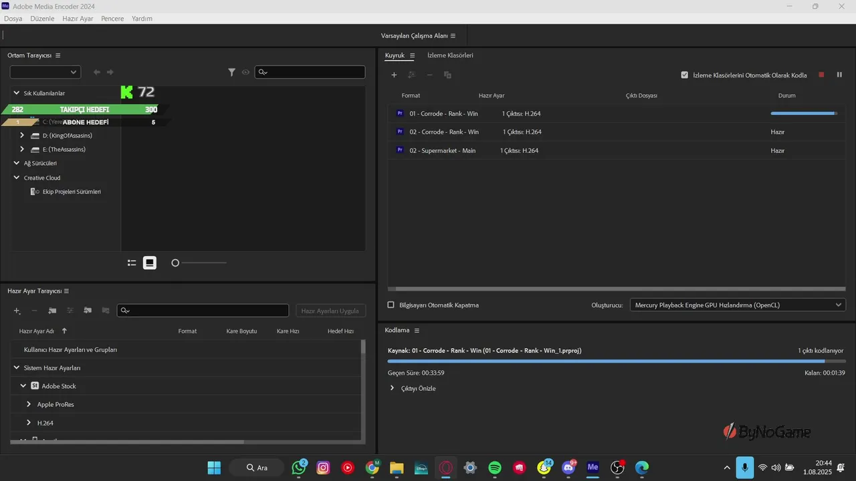Screen dimensions: 856x481
Task: Click the delete preset minus icon
Action: pyautogui.click(x=35, y=311)
